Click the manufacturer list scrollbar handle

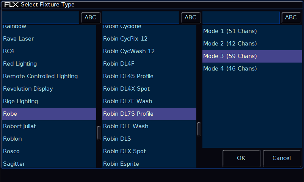click(x=99, y=133)
